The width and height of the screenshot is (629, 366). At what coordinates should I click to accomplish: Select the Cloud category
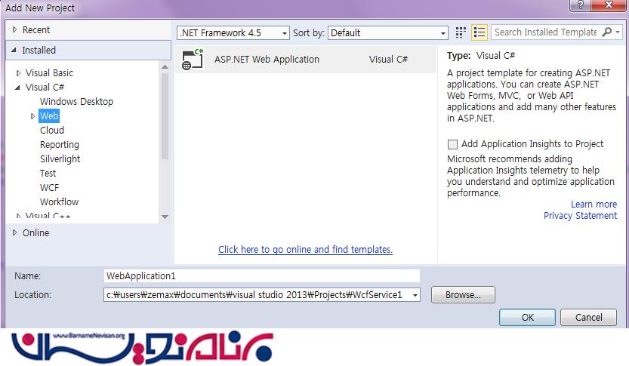click(x=52, y=131)
